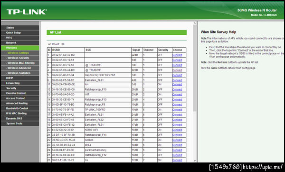This screenshot has width=285, height=172.
Task: Open System Tools menu
Action: [20, 123]
